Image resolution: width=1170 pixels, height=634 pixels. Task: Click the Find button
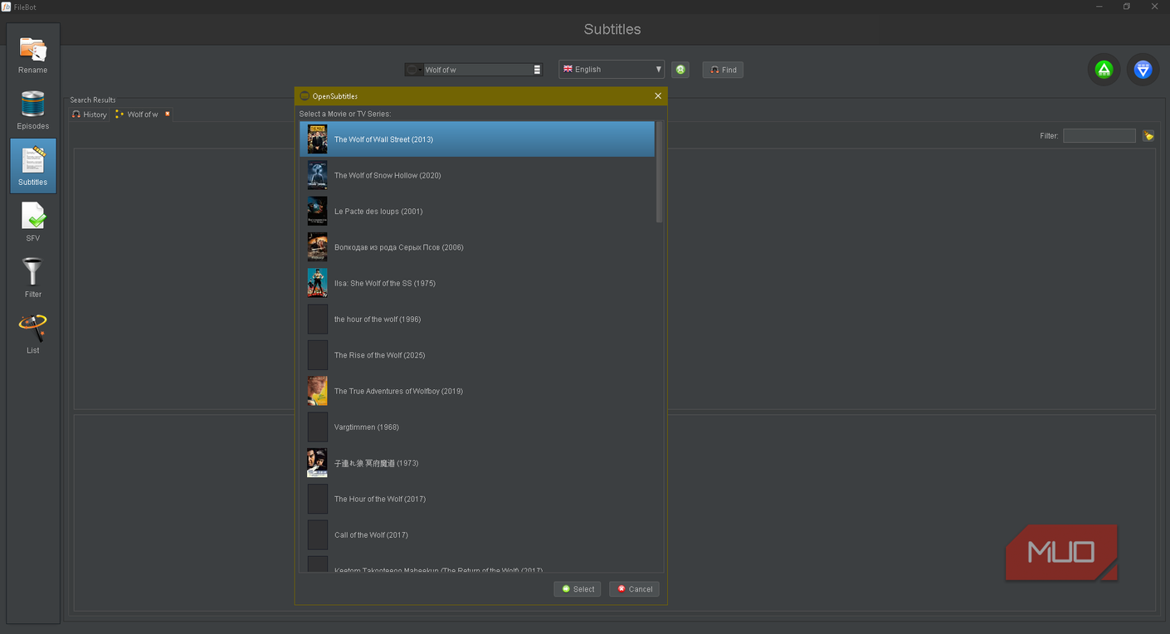(x=723, y=70)
